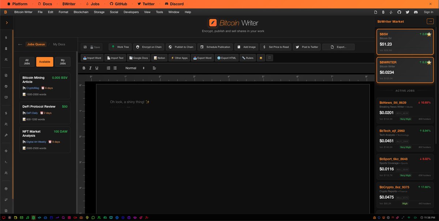Toggle underline formatting
The image size is (439, 221).
point(97,68)
